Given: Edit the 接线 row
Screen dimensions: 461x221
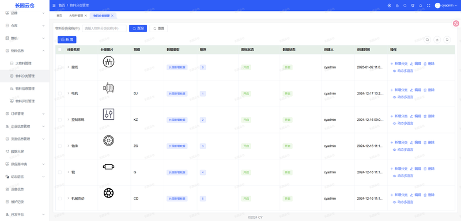Looking at the screenshot, I should pos(415,64).
